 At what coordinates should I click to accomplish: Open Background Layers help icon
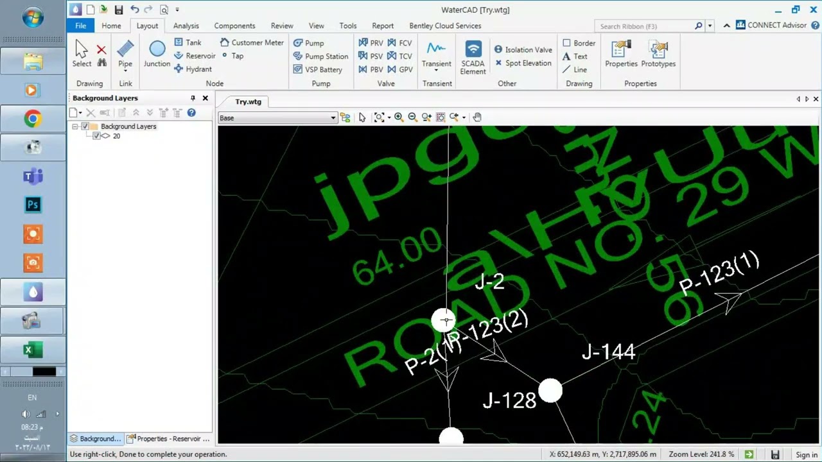pos(191,113)
